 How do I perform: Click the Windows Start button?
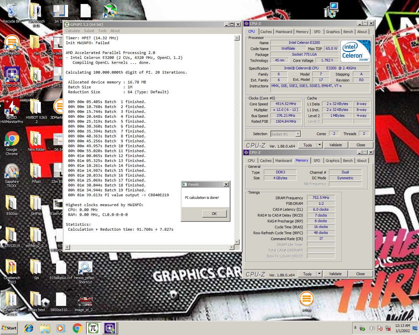[x=9, y=328]
